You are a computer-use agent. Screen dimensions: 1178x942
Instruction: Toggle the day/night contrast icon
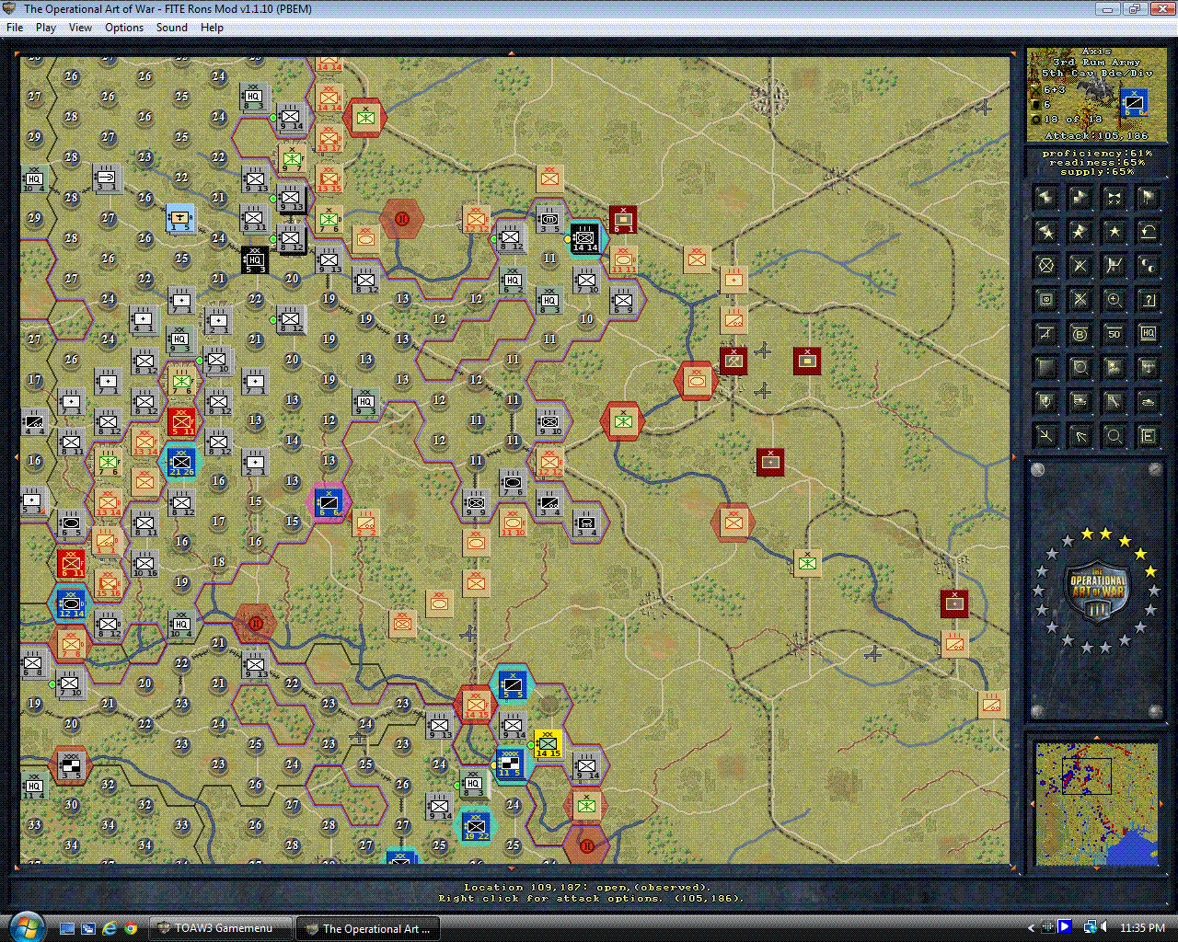tap(1149, 264)
